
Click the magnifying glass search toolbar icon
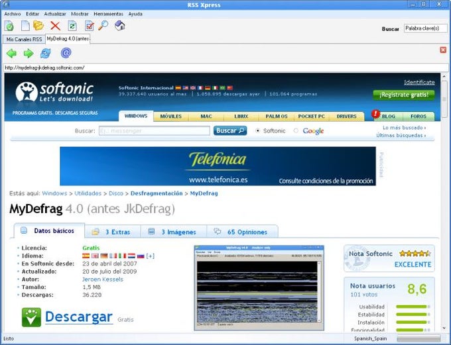[103, 26]
